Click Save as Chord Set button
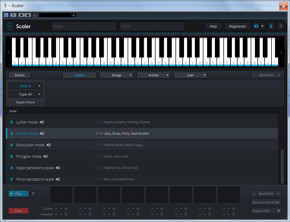 (266, 202)
